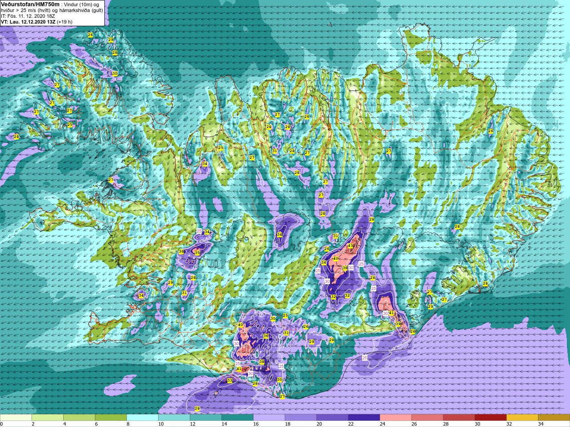
Task: Click the 6–8 olive green legend swatch
Action: coord(111,418)
